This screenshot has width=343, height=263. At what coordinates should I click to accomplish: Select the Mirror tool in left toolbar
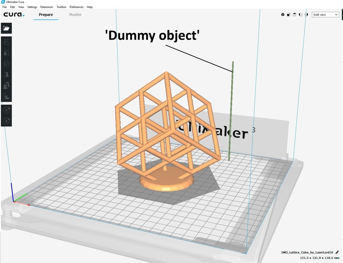(x=6, y=75)
